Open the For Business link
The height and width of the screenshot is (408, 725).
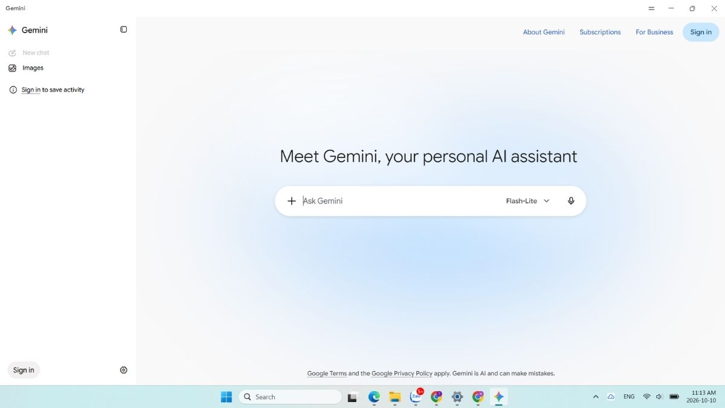coord(654,32)
